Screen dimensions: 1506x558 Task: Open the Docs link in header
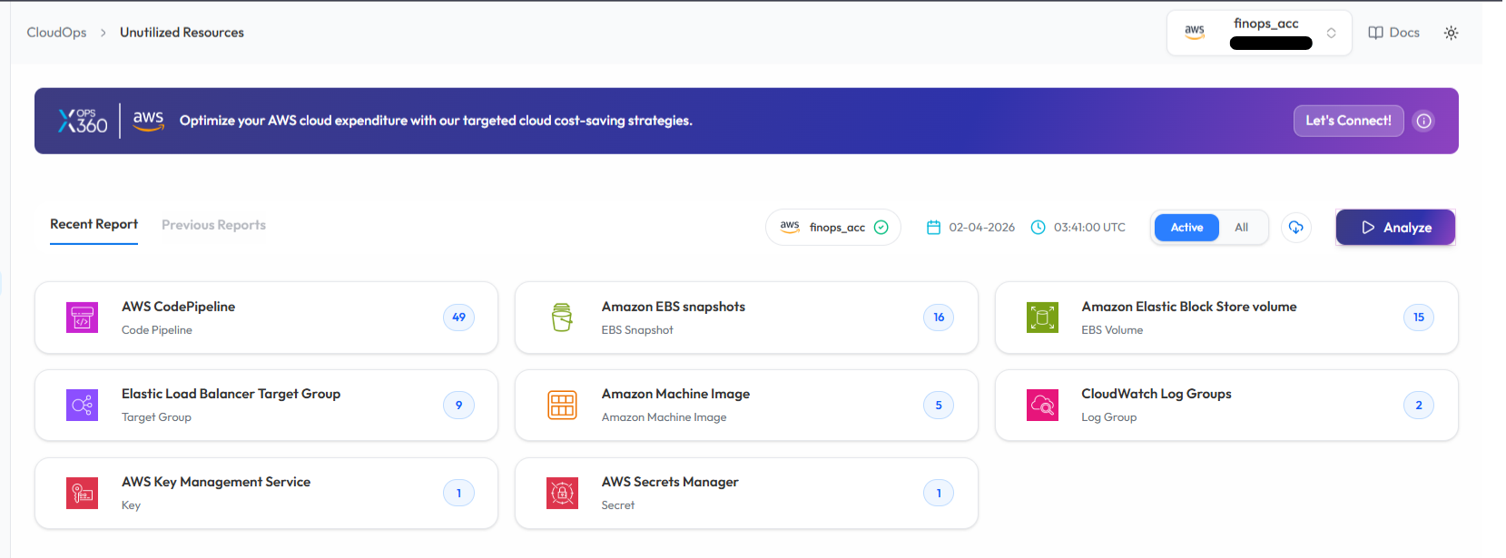(1393, 33)
